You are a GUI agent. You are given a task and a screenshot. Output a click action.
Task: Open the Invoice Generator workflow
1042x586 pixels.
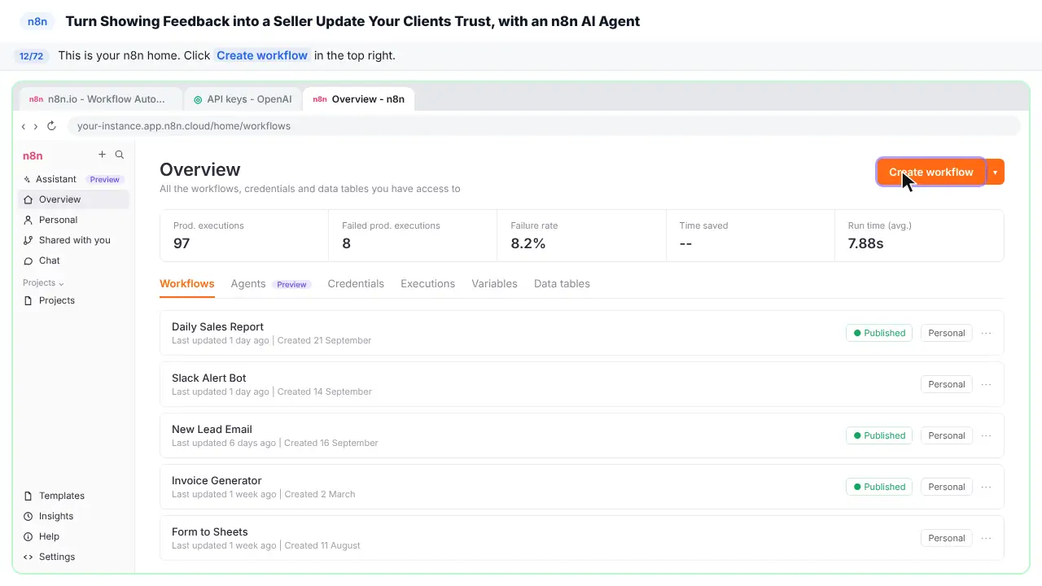(x=582, y=487)
